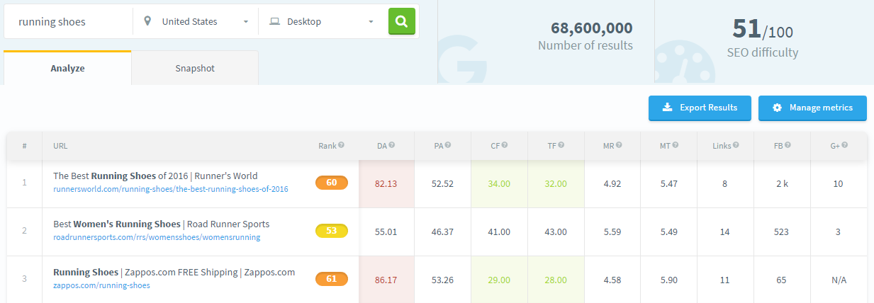Click the Rank column help icon
Viewport: 874px width, 303px height.
[341, 145]
